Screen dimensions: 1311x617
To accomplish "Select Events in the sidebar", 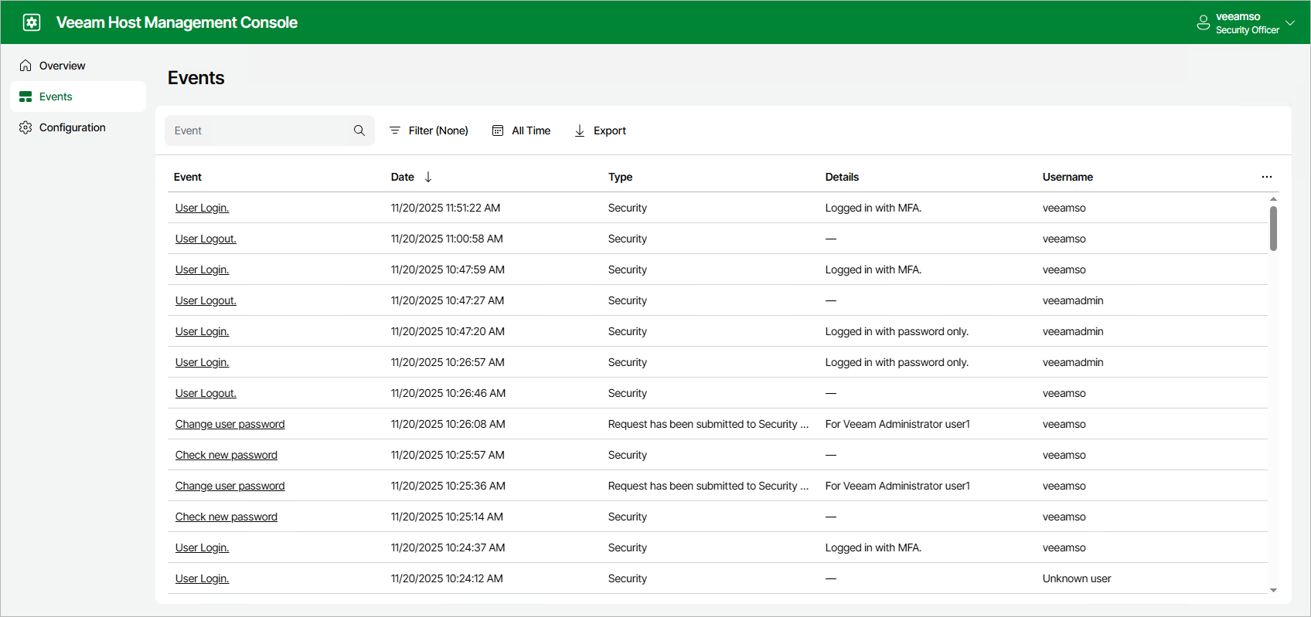I will click(x=78, y=97).
